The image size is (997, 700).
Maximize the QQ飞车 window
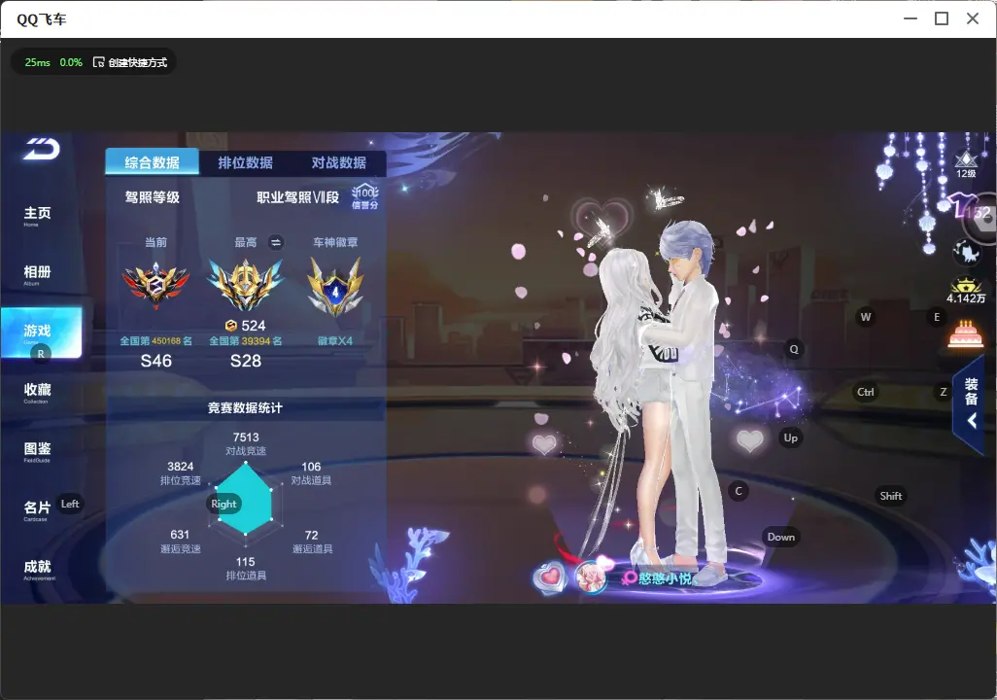tap(942, 18)
